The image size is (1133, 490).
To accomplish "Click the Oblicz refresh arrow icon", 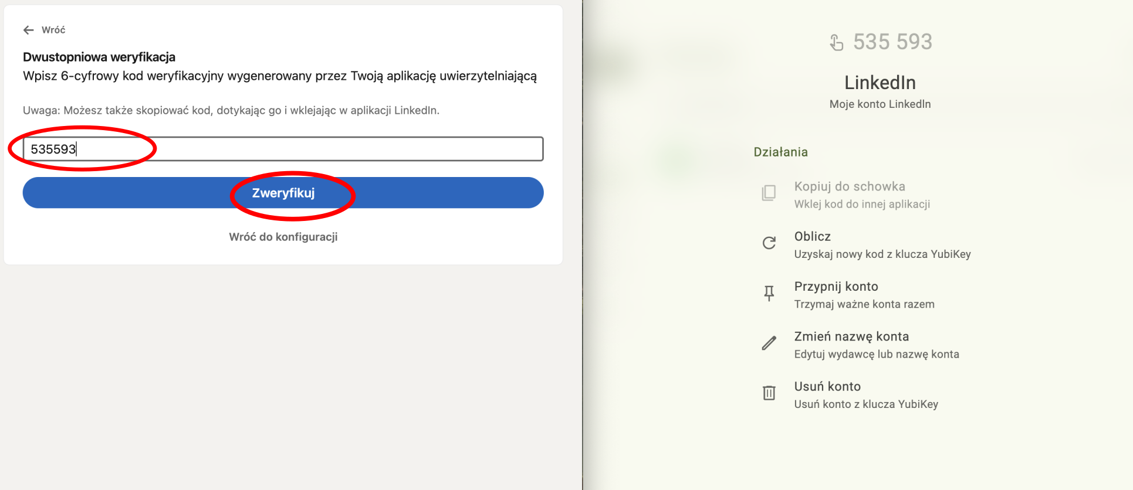I will pos(769,243).
